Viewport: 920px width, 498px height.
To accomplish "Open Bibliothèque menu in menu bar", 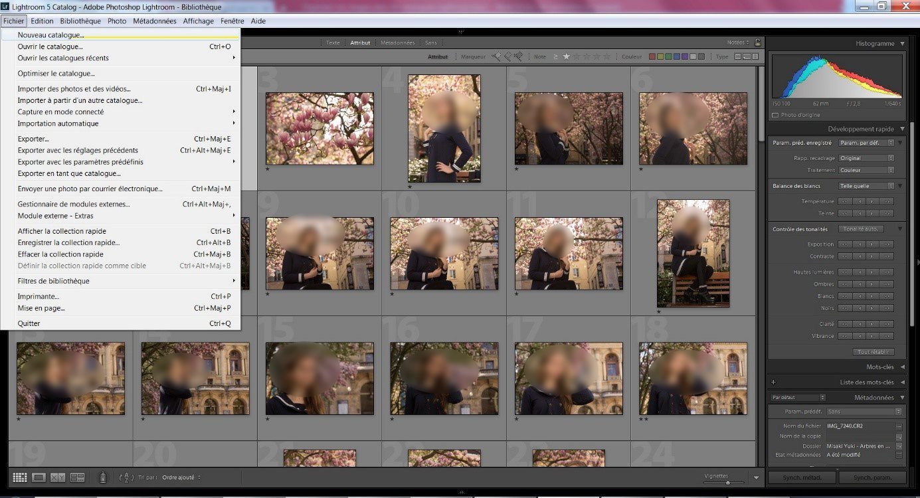I will pyautogui.click(x=80, y=21).
